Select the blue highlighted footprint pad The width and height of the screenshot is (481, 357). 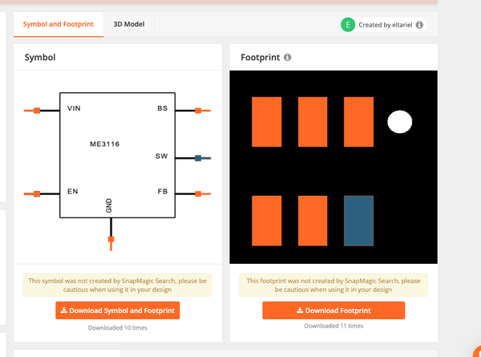pyautogui.click(x=358, y=221)
